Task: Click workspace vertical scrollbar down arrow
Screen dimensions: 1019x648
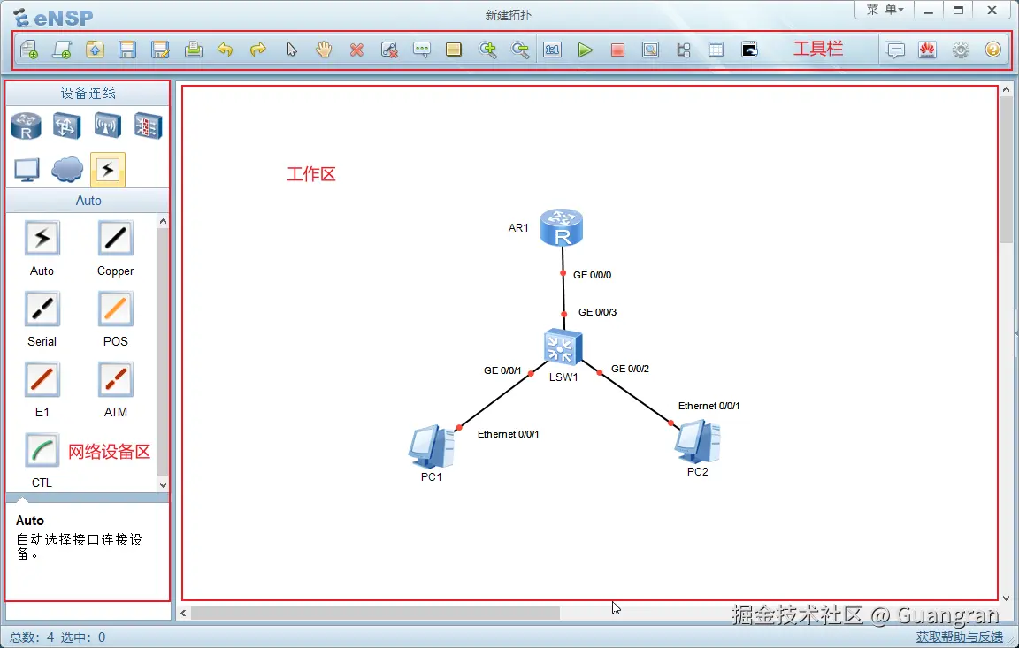Action: click(1006, 598)
